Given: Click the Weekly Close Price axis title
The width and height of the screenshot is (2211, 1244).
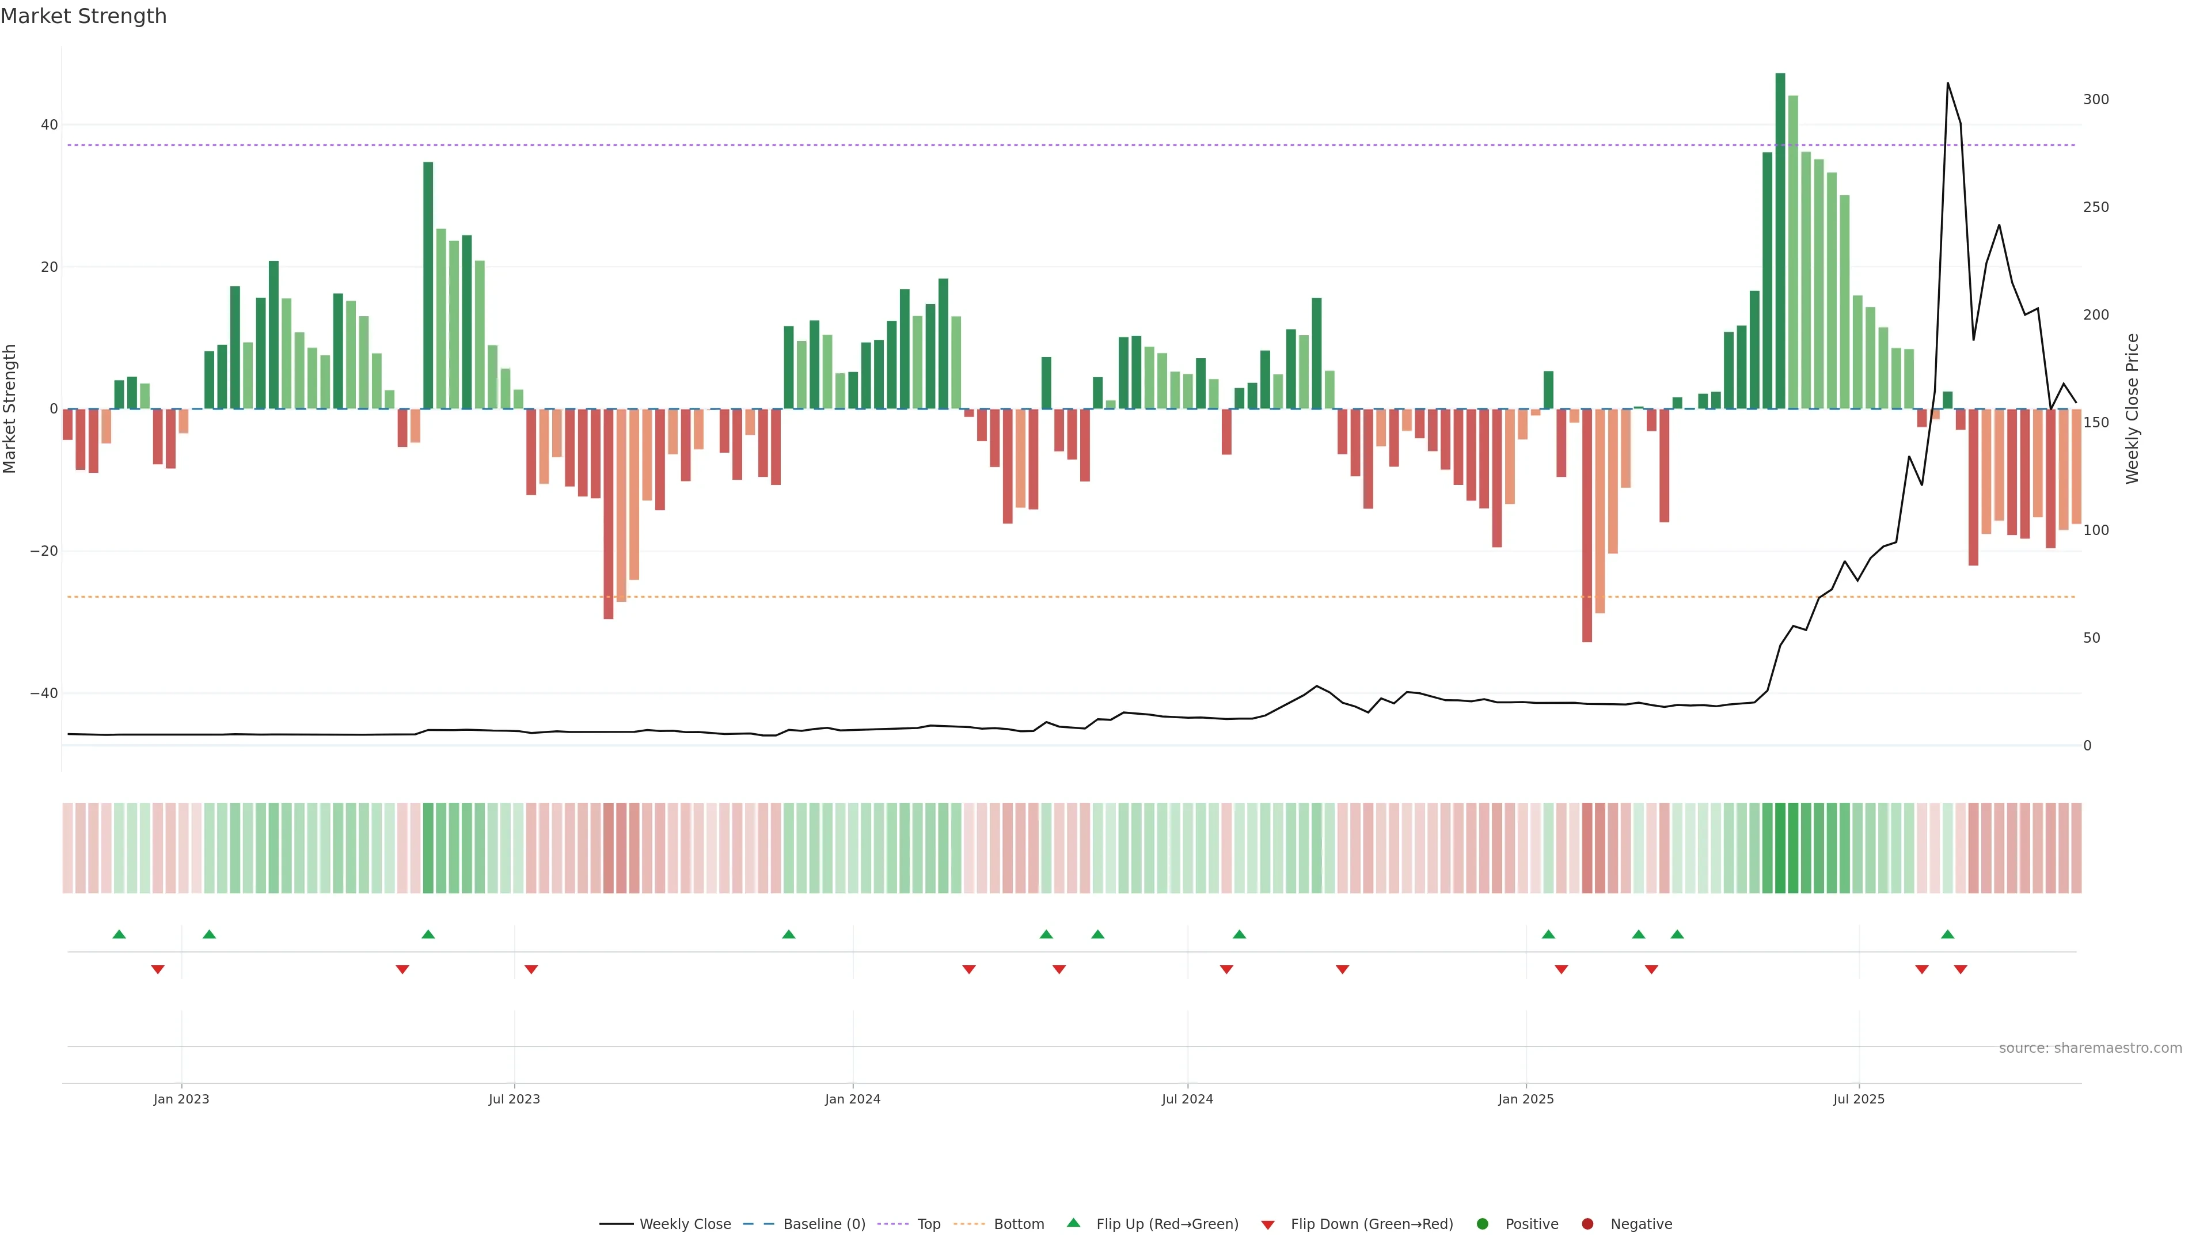Looking at the screenshot, I should click(2132, 409).
